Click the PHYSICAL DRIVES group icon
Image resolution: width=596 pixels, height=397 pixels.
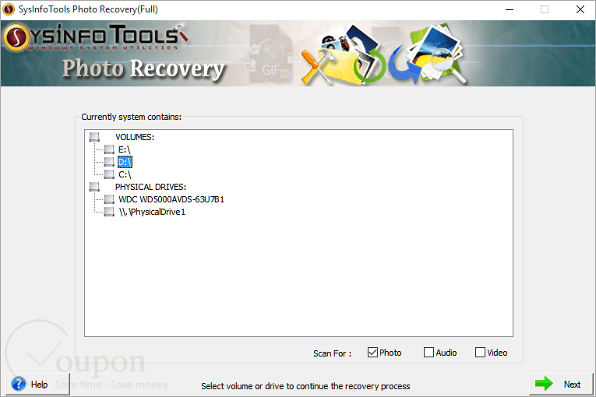(94, 187)
